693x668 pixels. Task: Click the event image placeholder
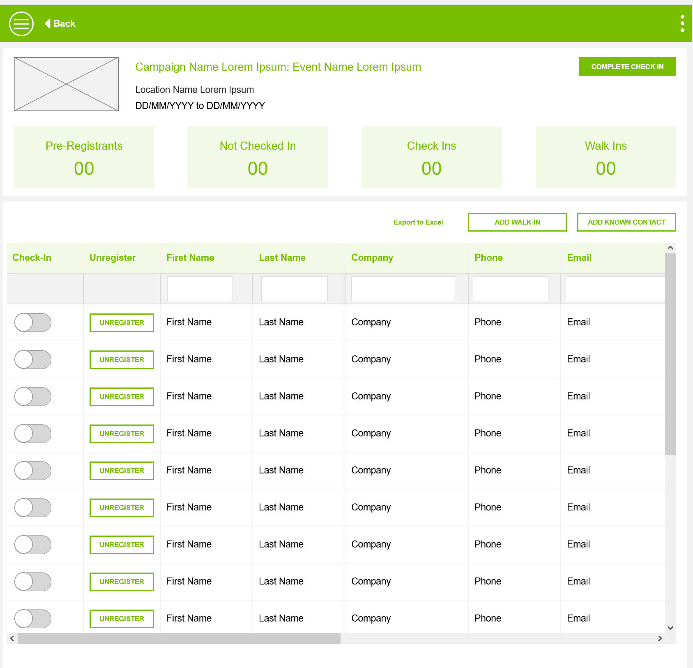click(66, 84)
